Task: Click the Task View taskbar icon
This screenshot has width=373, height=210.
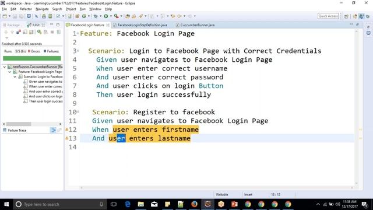Action: pos(114,204)
